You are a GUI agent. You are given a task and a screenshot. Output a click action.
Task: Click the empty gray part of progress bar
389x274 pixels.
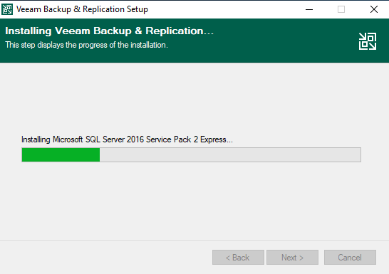tap(230, 155)
